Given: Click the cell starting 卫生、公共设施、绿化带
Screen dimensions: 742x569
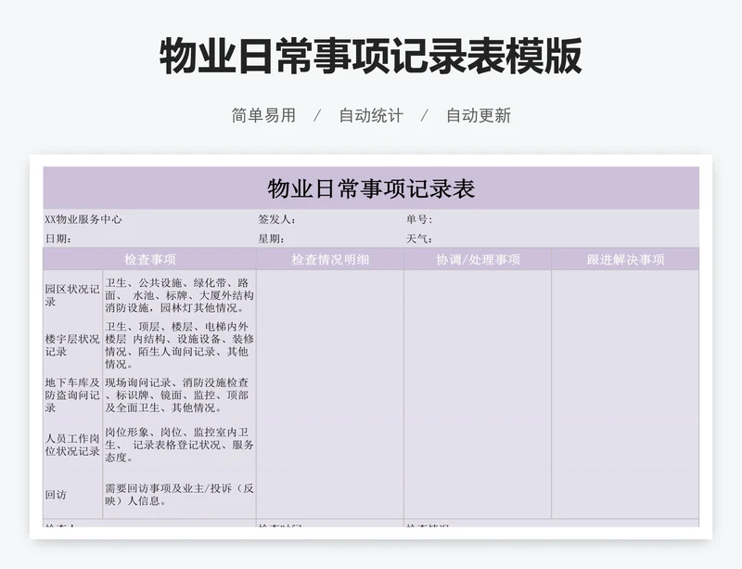Looking at the screenshot, I should coord(179,295).
